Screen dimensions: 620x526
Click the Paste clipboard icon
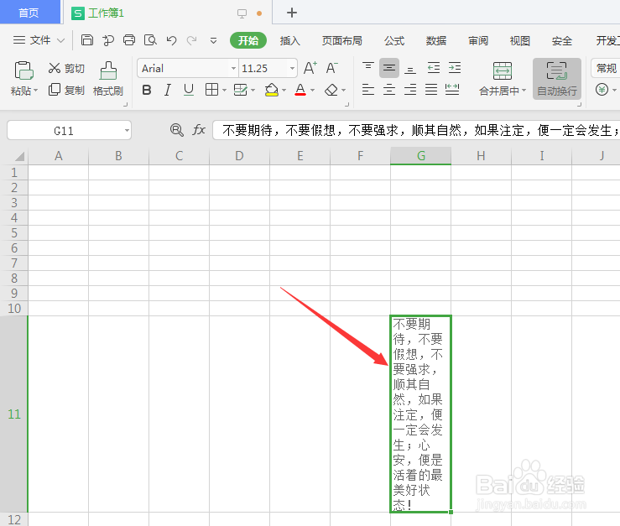click(23, 70)
